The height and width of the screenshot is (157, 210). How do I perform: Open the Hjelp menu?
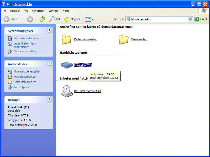(x=66, y=11)
